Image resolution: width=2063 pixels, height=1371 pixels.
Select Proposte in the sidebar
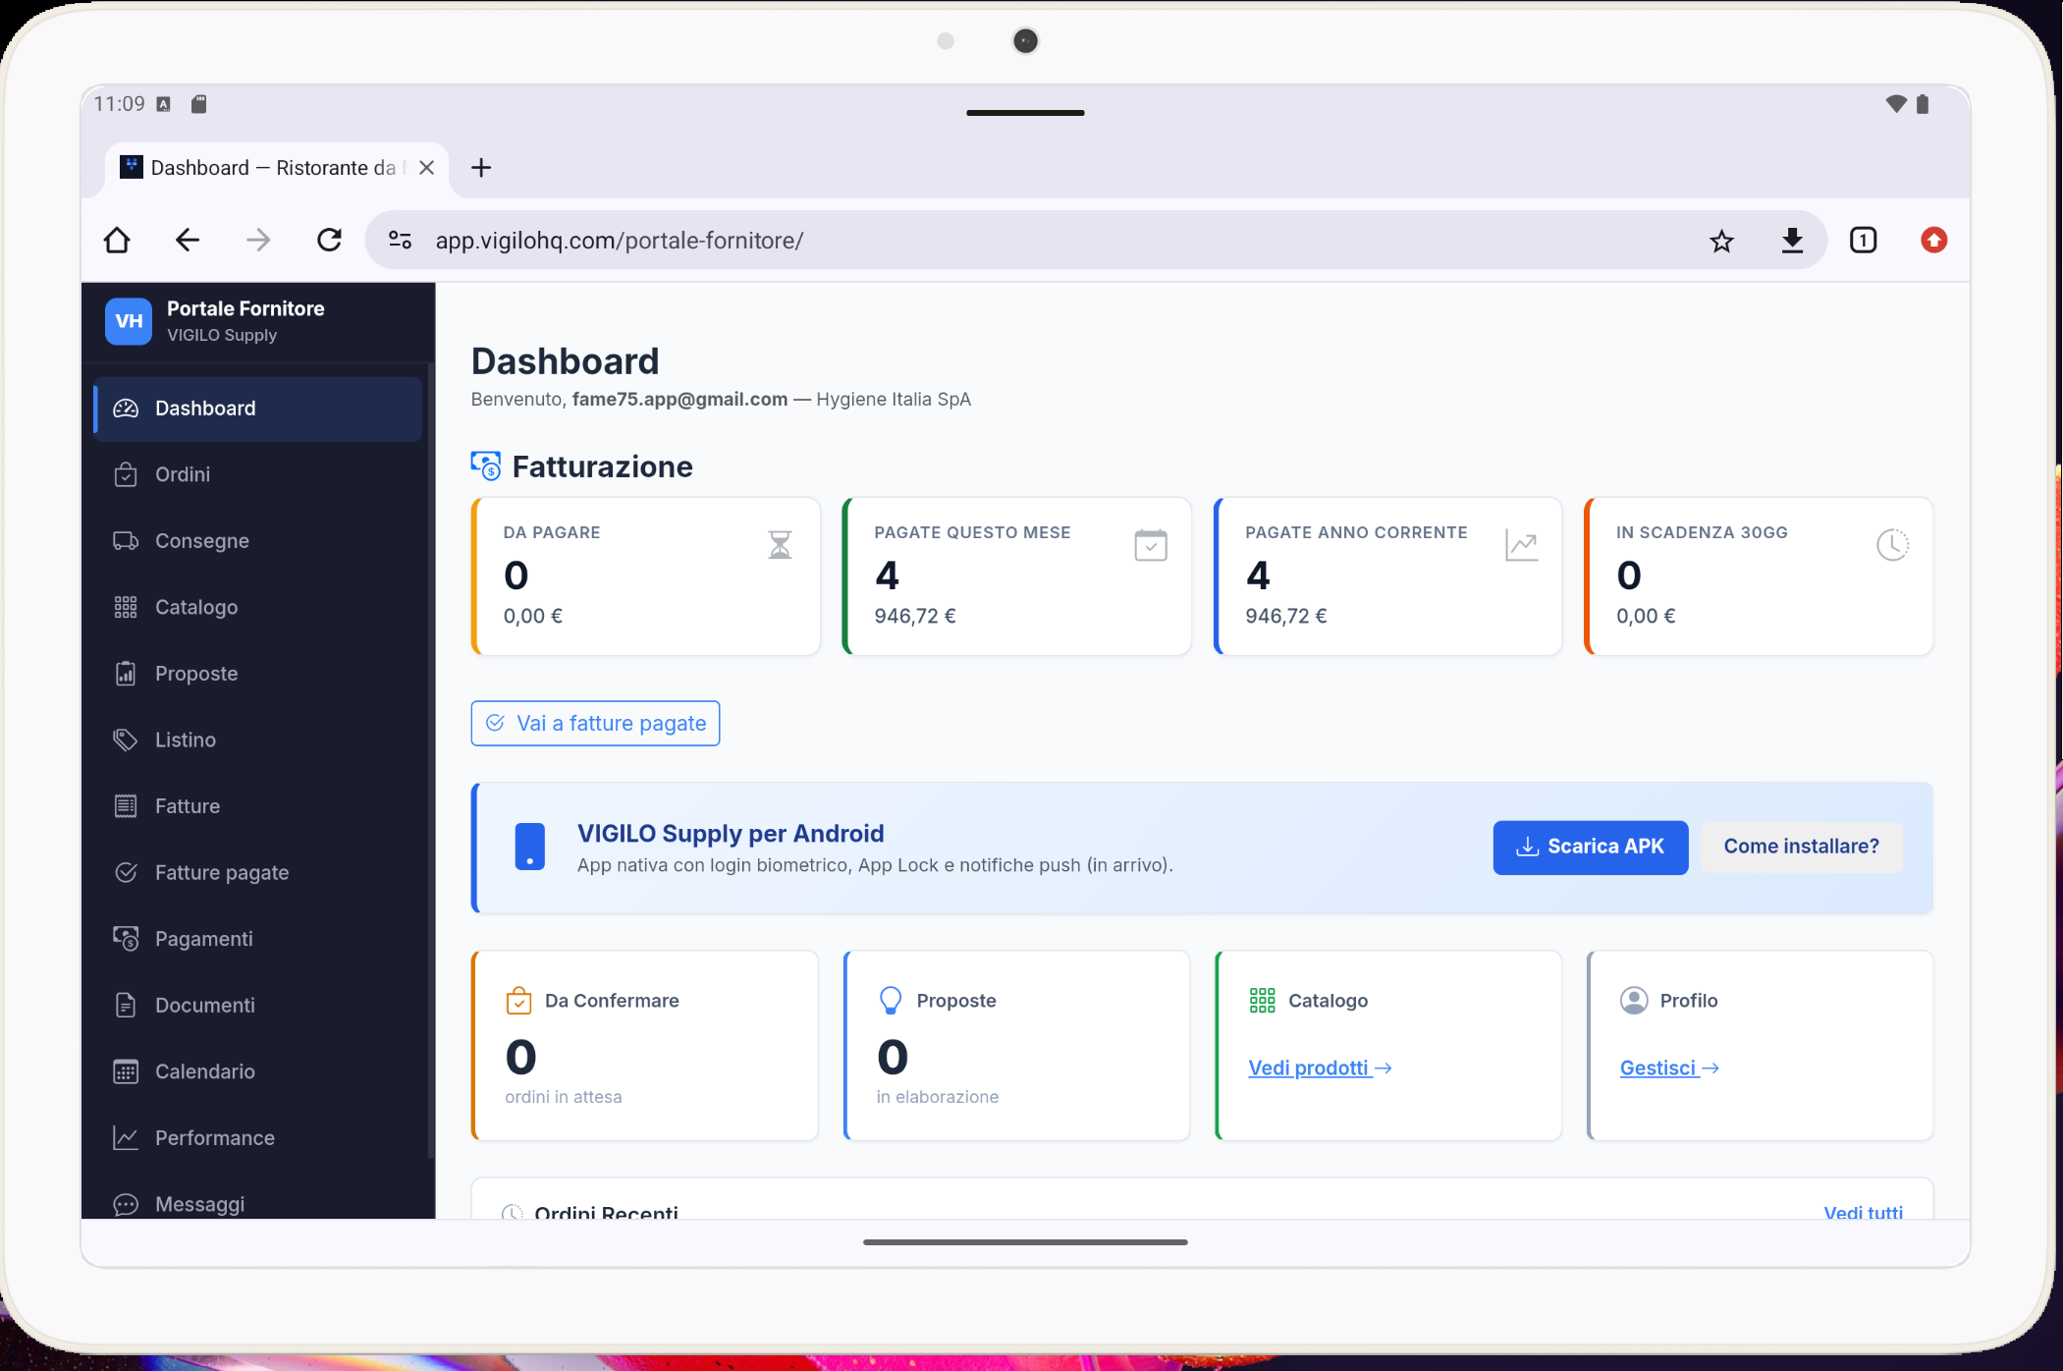(x=257, y=674)
